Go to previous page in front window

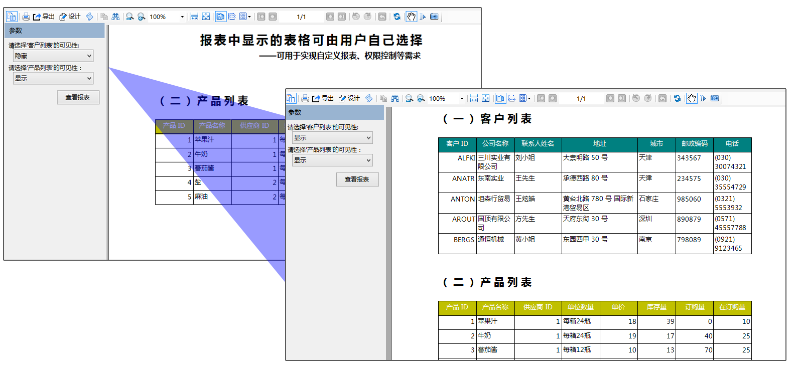click(553, 98)
